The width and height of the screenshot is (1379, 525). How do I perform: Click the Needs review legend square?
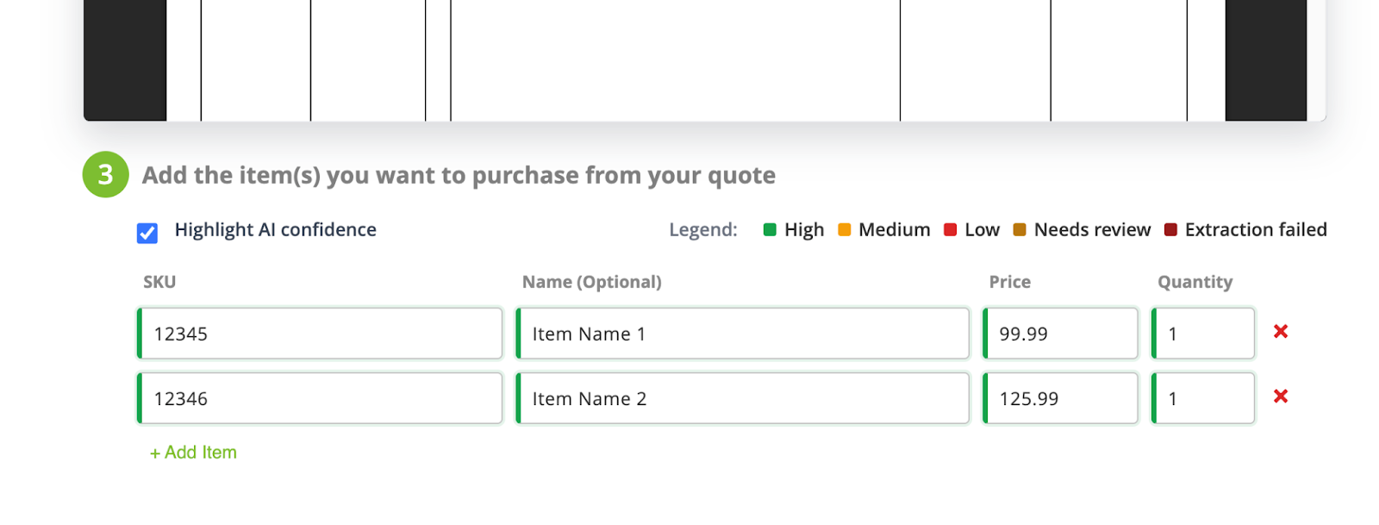click(x=1020, y=229)
